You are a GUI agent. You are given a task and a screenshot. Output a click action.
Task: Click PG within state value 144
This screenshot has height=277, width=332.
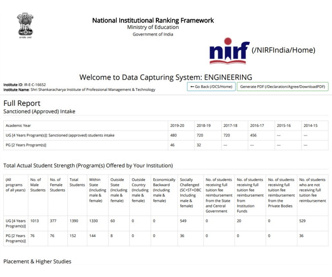pyautogui.click(x=92, y=236)
